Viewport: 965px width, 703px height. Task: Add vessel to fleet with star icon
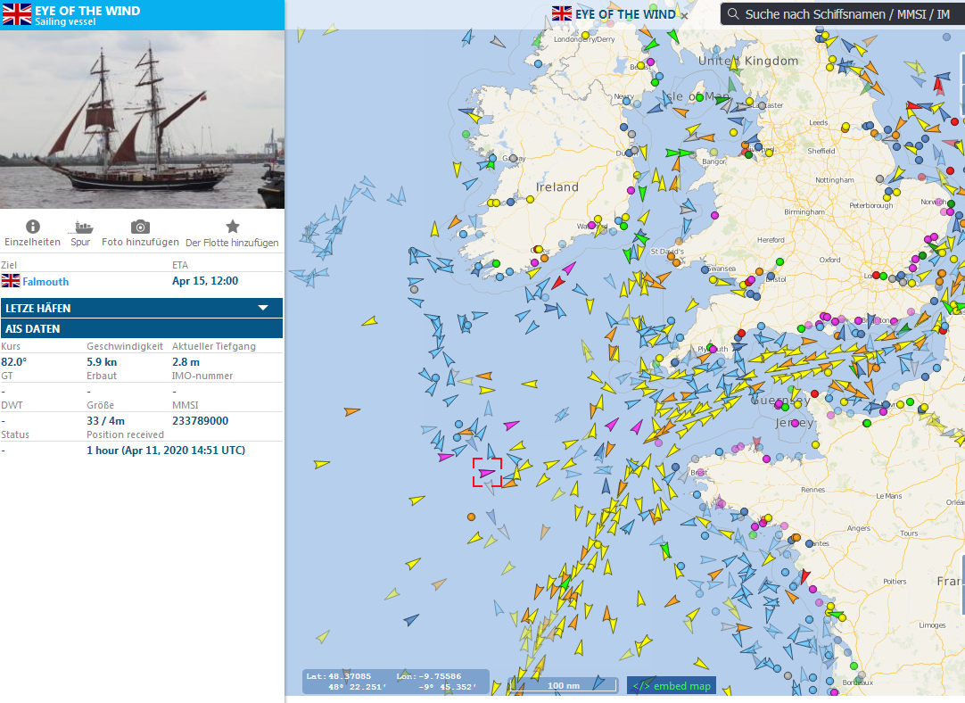[232, 227]
